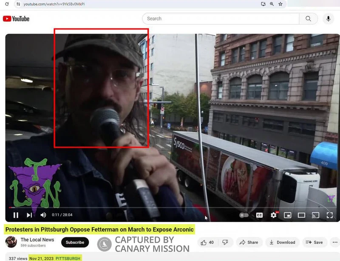Open site information icon in address bar
Viewport: 340px width, 261px height.
[x=18, y=4]
